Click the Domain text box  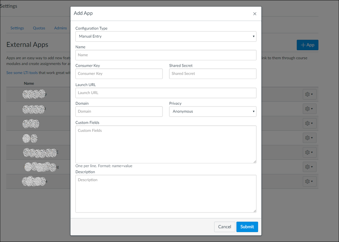click(119, 112)
